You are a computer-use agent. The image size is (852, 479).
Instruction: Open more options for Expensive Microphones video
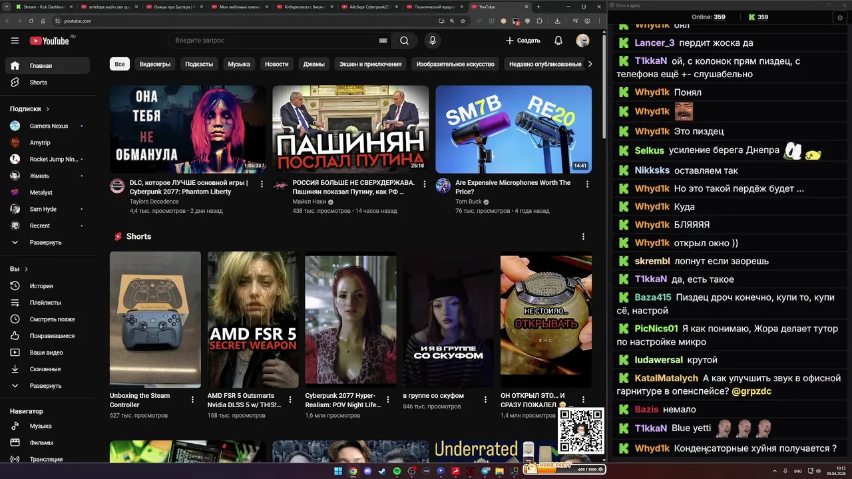587,184
